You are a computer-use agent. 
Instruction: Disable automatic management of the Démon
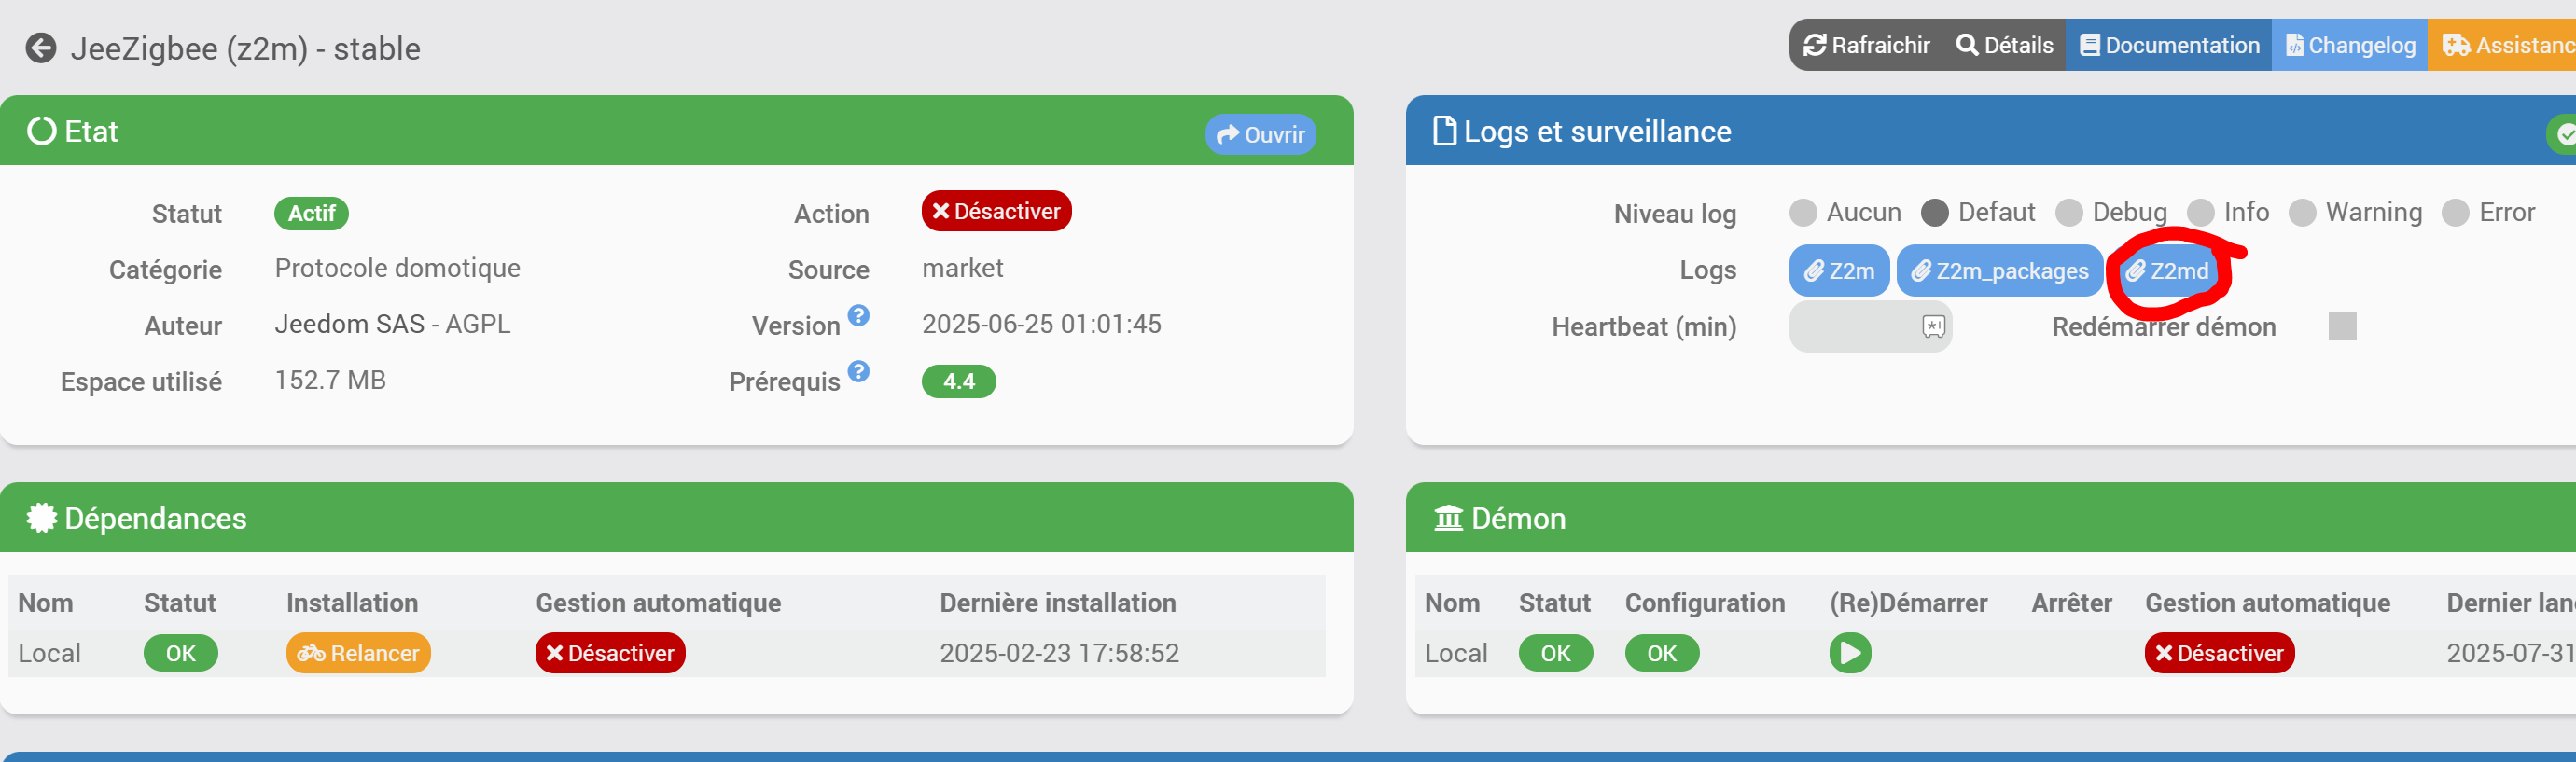pos(2219,653)
